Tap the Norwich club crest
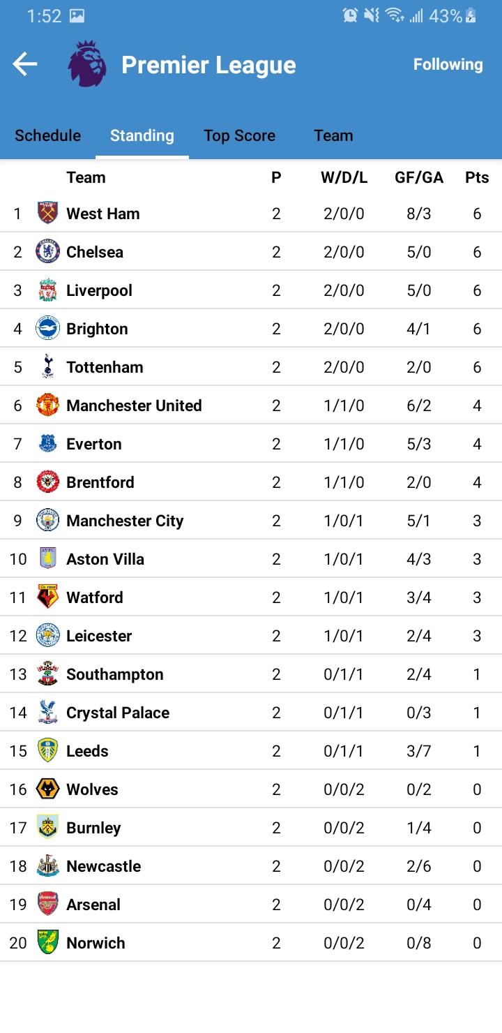This screenshot has width=502, height=1033. [47, 942]
